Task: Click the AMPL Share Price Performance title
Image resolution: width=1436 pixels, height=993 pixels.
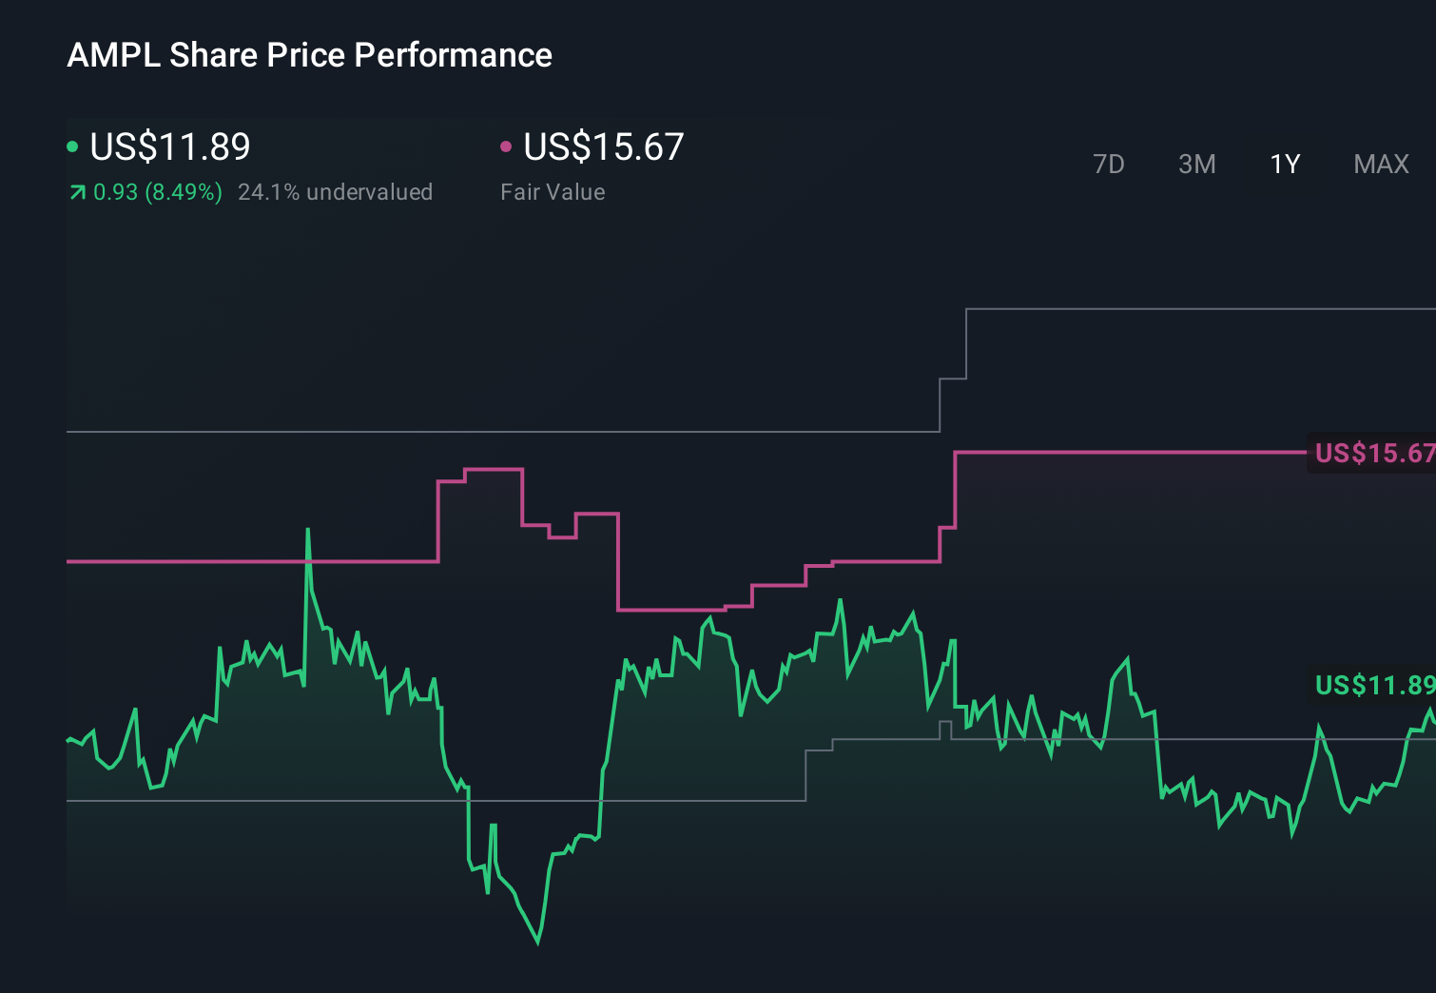Action: [309, 55]
